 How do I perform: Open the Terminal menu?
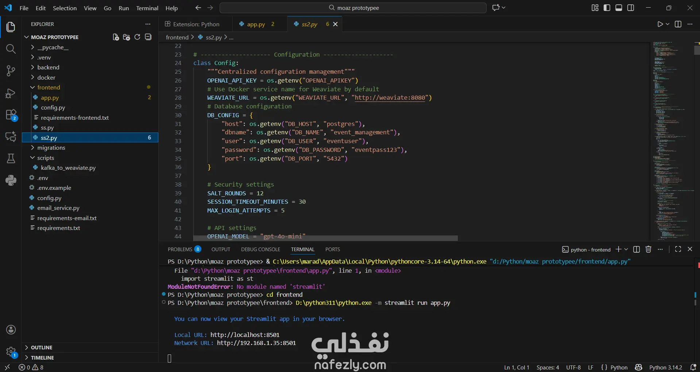click(147, 8)
